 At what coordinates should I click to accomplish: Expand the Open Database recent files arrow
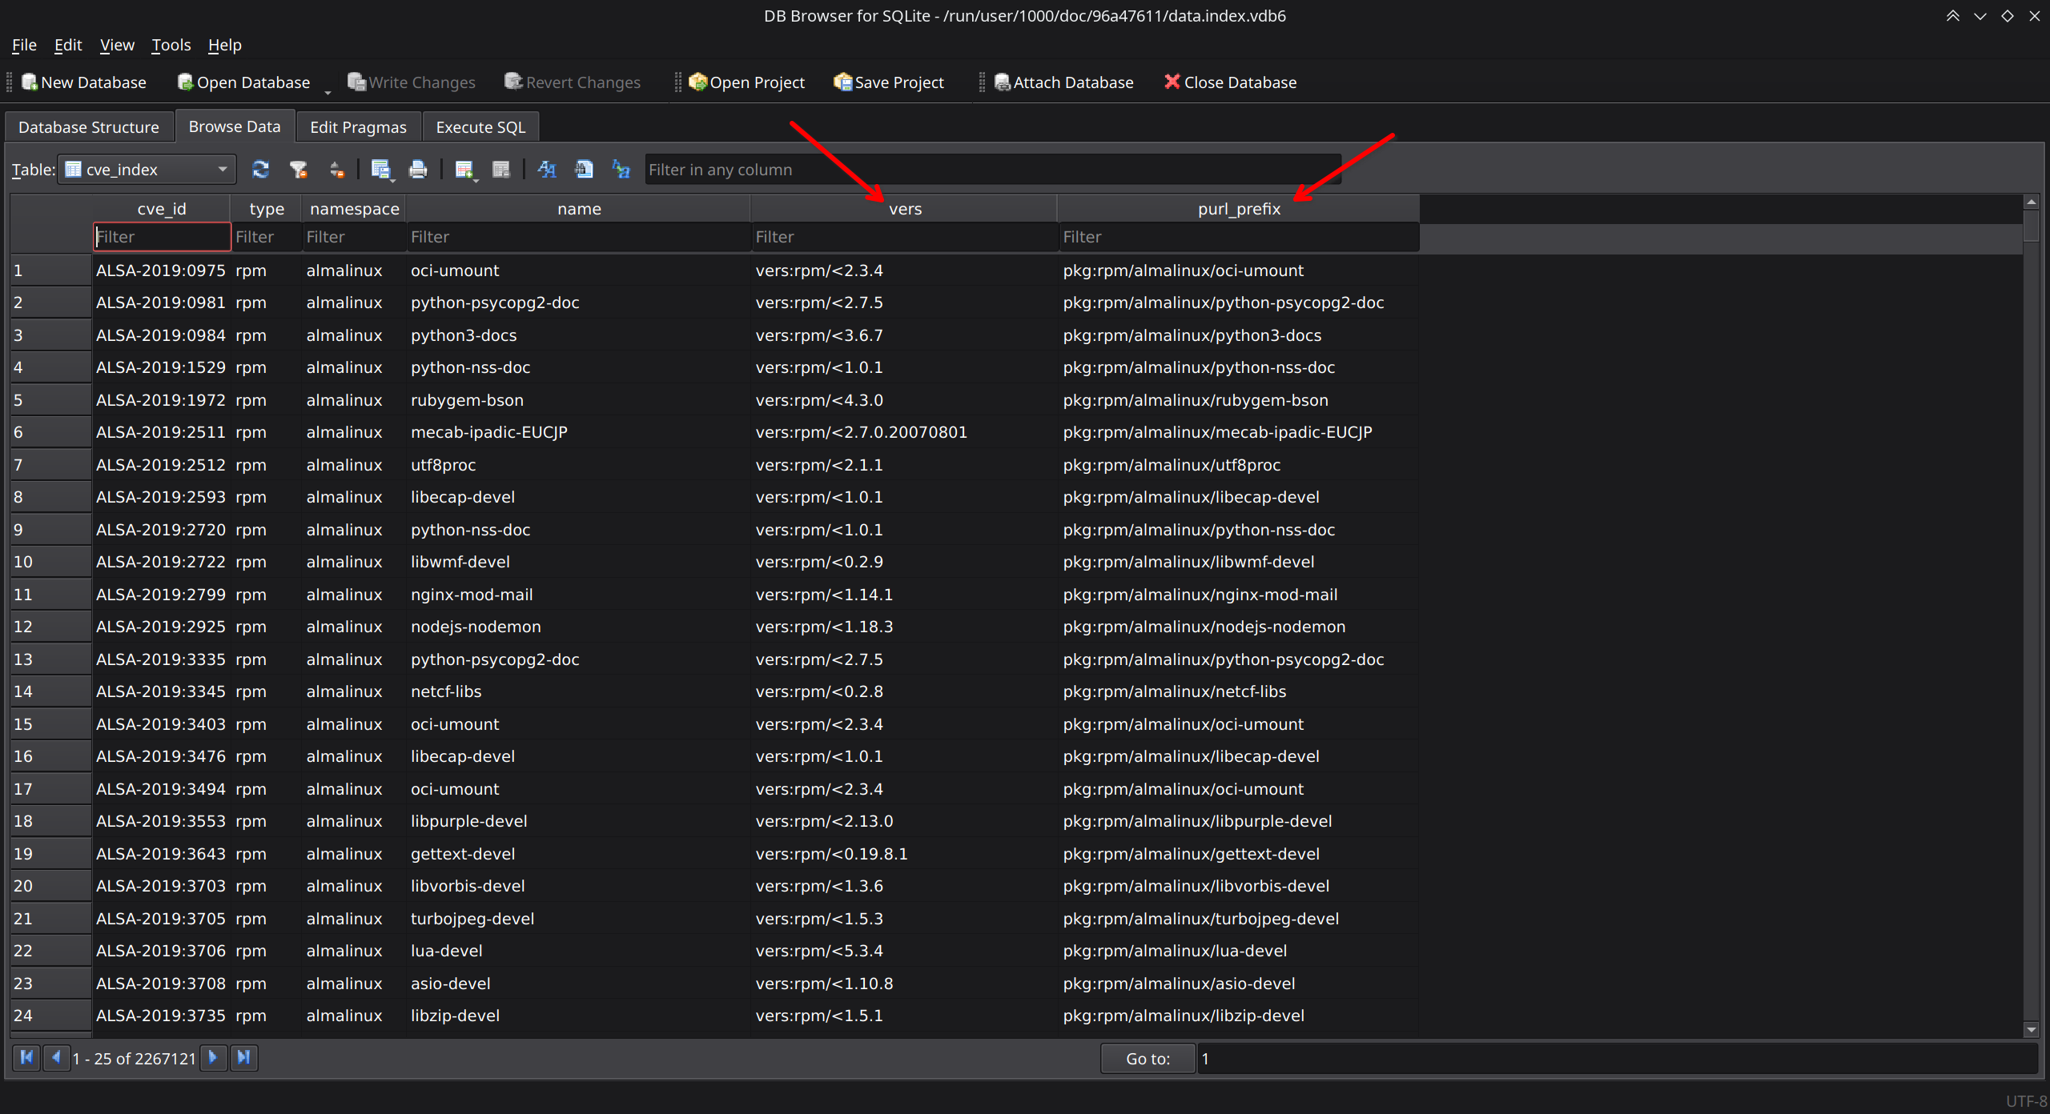[328, 92]
